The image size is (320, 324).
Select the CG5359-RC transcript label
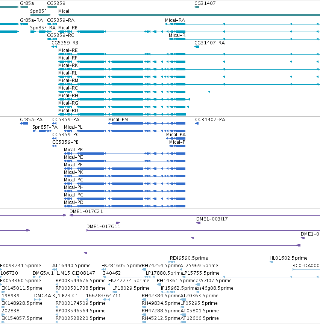click(61, 35)
